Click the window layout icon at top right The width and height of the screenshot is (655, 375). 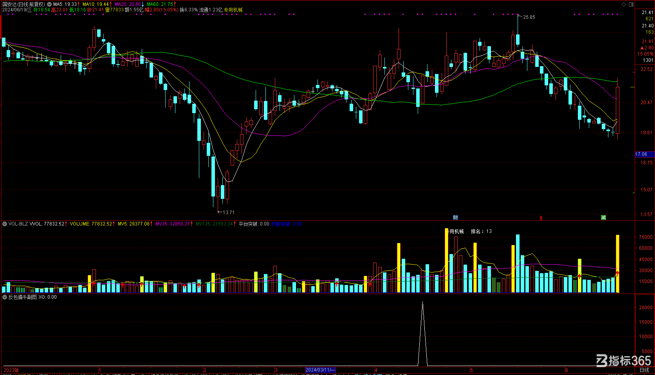(x=631, y=4)
